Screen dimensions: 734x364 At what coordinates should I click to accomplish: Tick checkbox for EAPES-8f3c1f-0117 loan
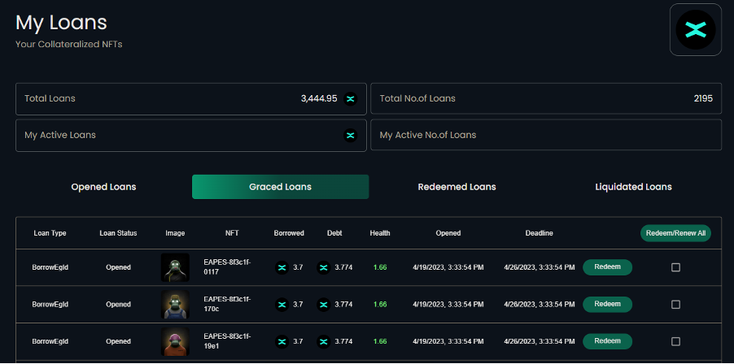coord(675,267)
